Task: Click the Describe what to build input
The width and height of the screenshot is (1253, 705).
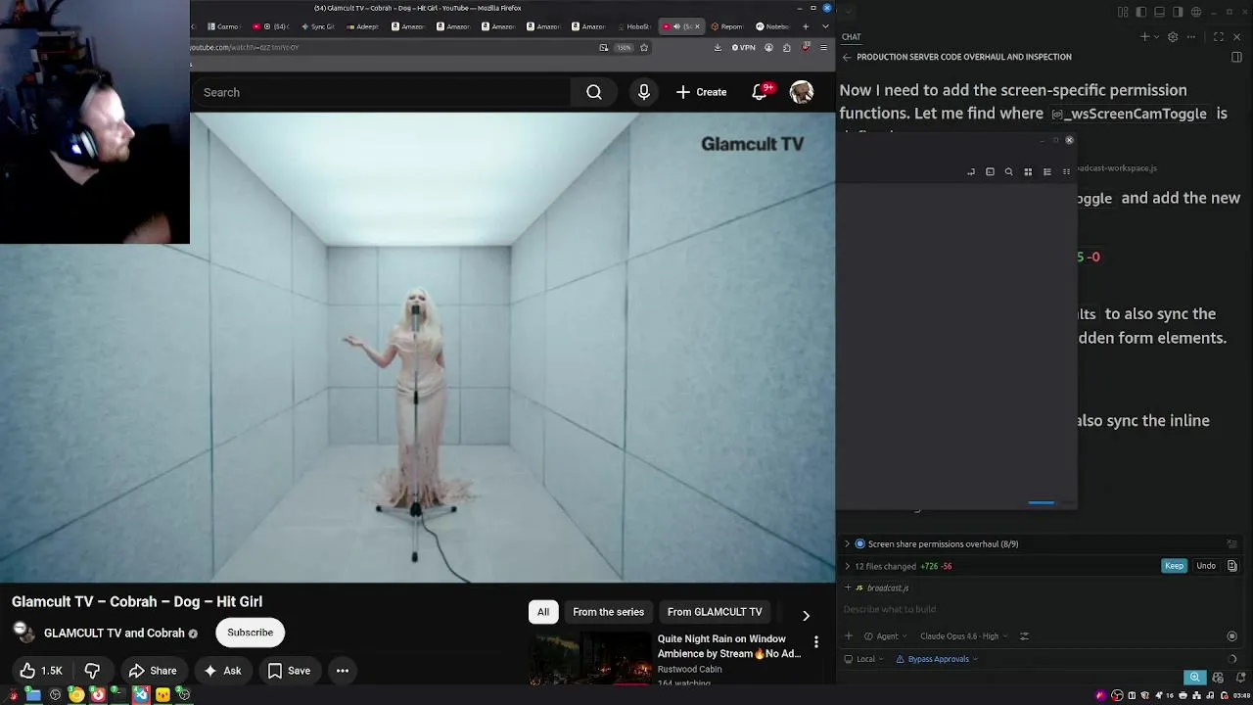Action: (1038, 609)
